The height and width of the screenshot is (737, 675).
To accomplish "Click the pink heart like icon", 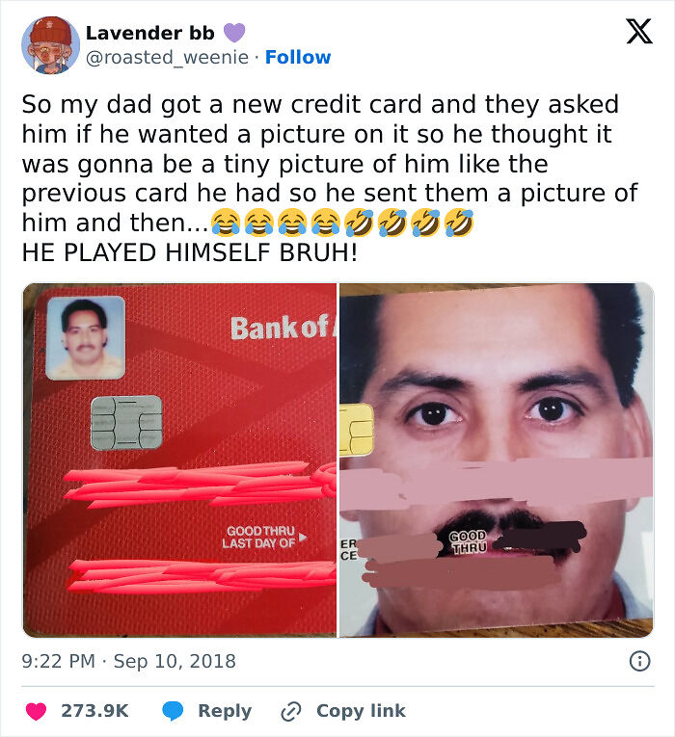I will pyautogui.click(x=36, y=711).
